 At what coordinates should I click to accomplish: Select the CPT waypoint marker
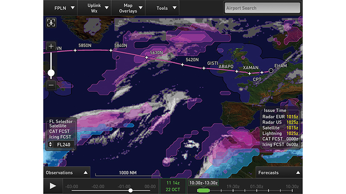(x=262, y=72)
